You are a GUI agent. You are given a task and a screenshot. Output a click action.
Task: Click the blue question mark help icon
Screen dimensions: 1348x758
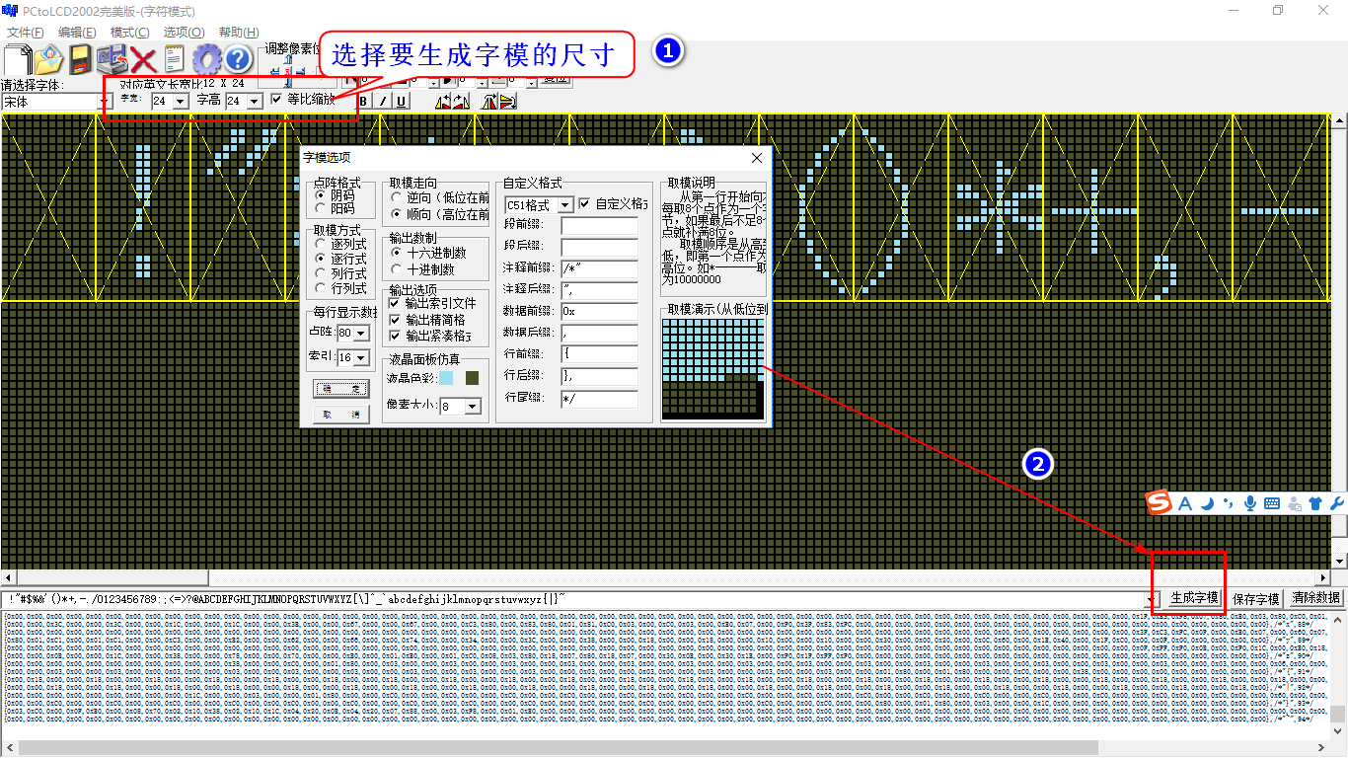tap(238, 60)
